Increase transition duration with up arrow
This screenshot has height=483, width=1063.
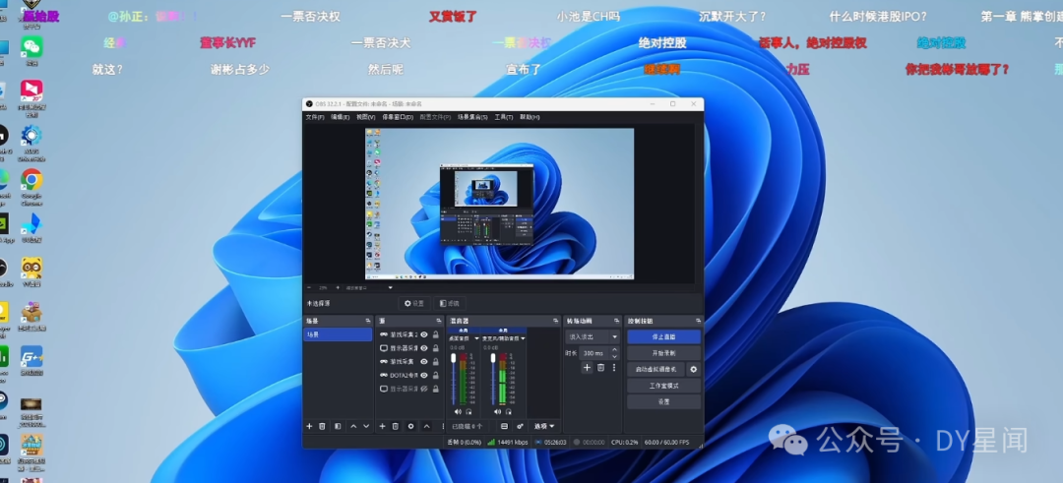[x=614, y=349]
